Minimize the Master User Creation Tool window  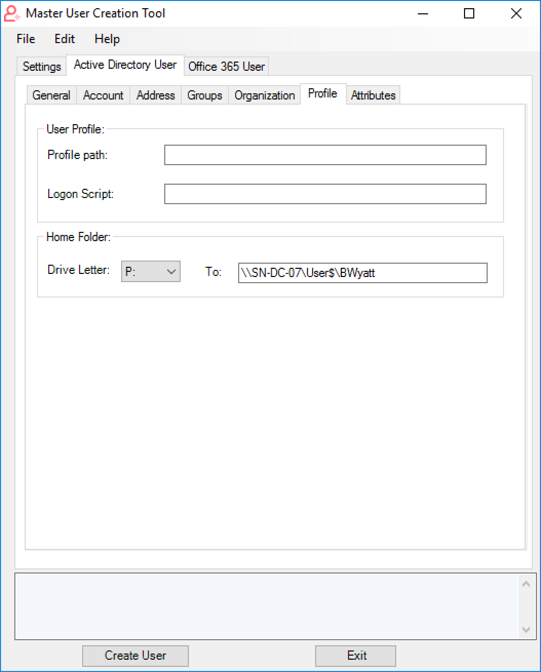point(422,13)
